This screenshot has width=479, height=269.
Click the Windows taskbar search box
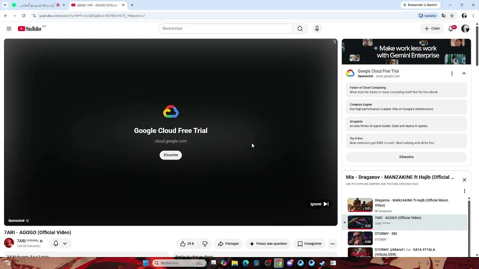tap(180, 263)
